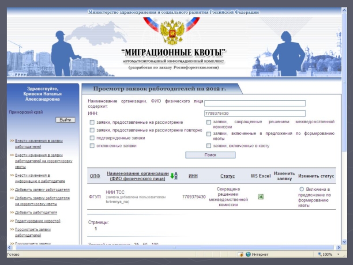Click the ФГУП cell in the results table

(95, 197)
